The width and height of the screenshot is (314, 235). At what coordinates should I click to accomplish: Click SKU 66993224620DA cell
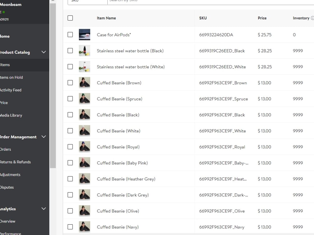pos(216,35)
